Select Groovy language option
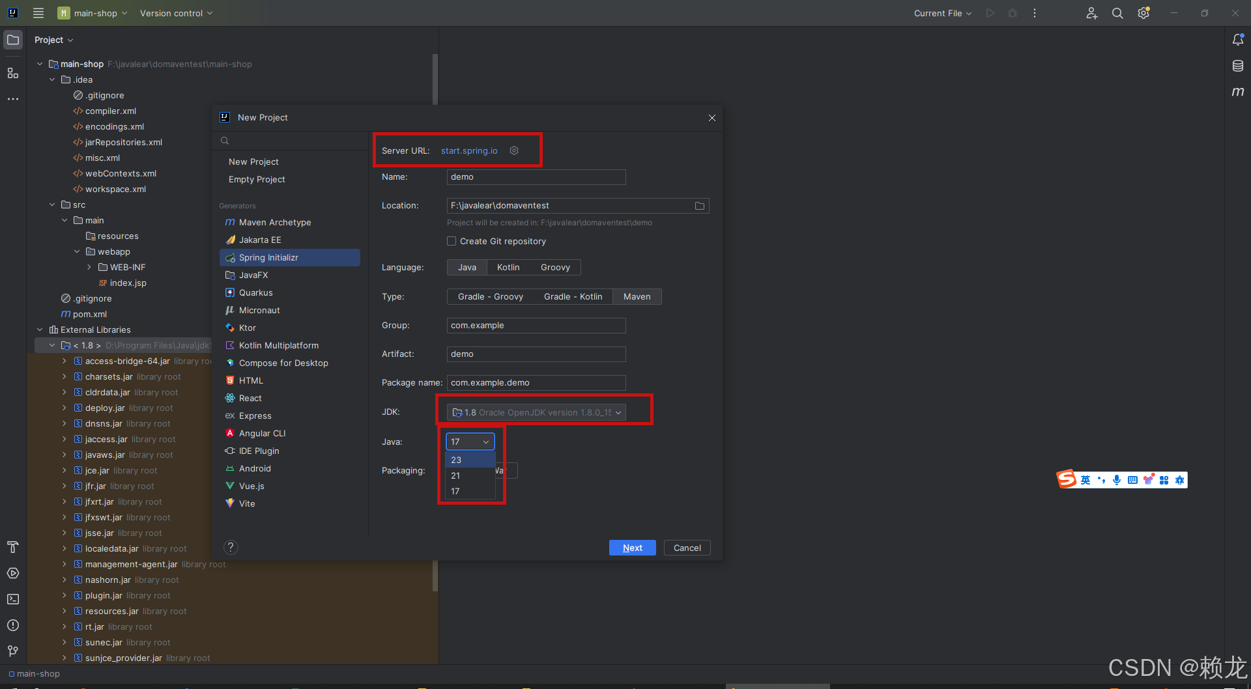The width and height of the screenshot is (1251, 689). pyautogui.click(x=555, y=268)
